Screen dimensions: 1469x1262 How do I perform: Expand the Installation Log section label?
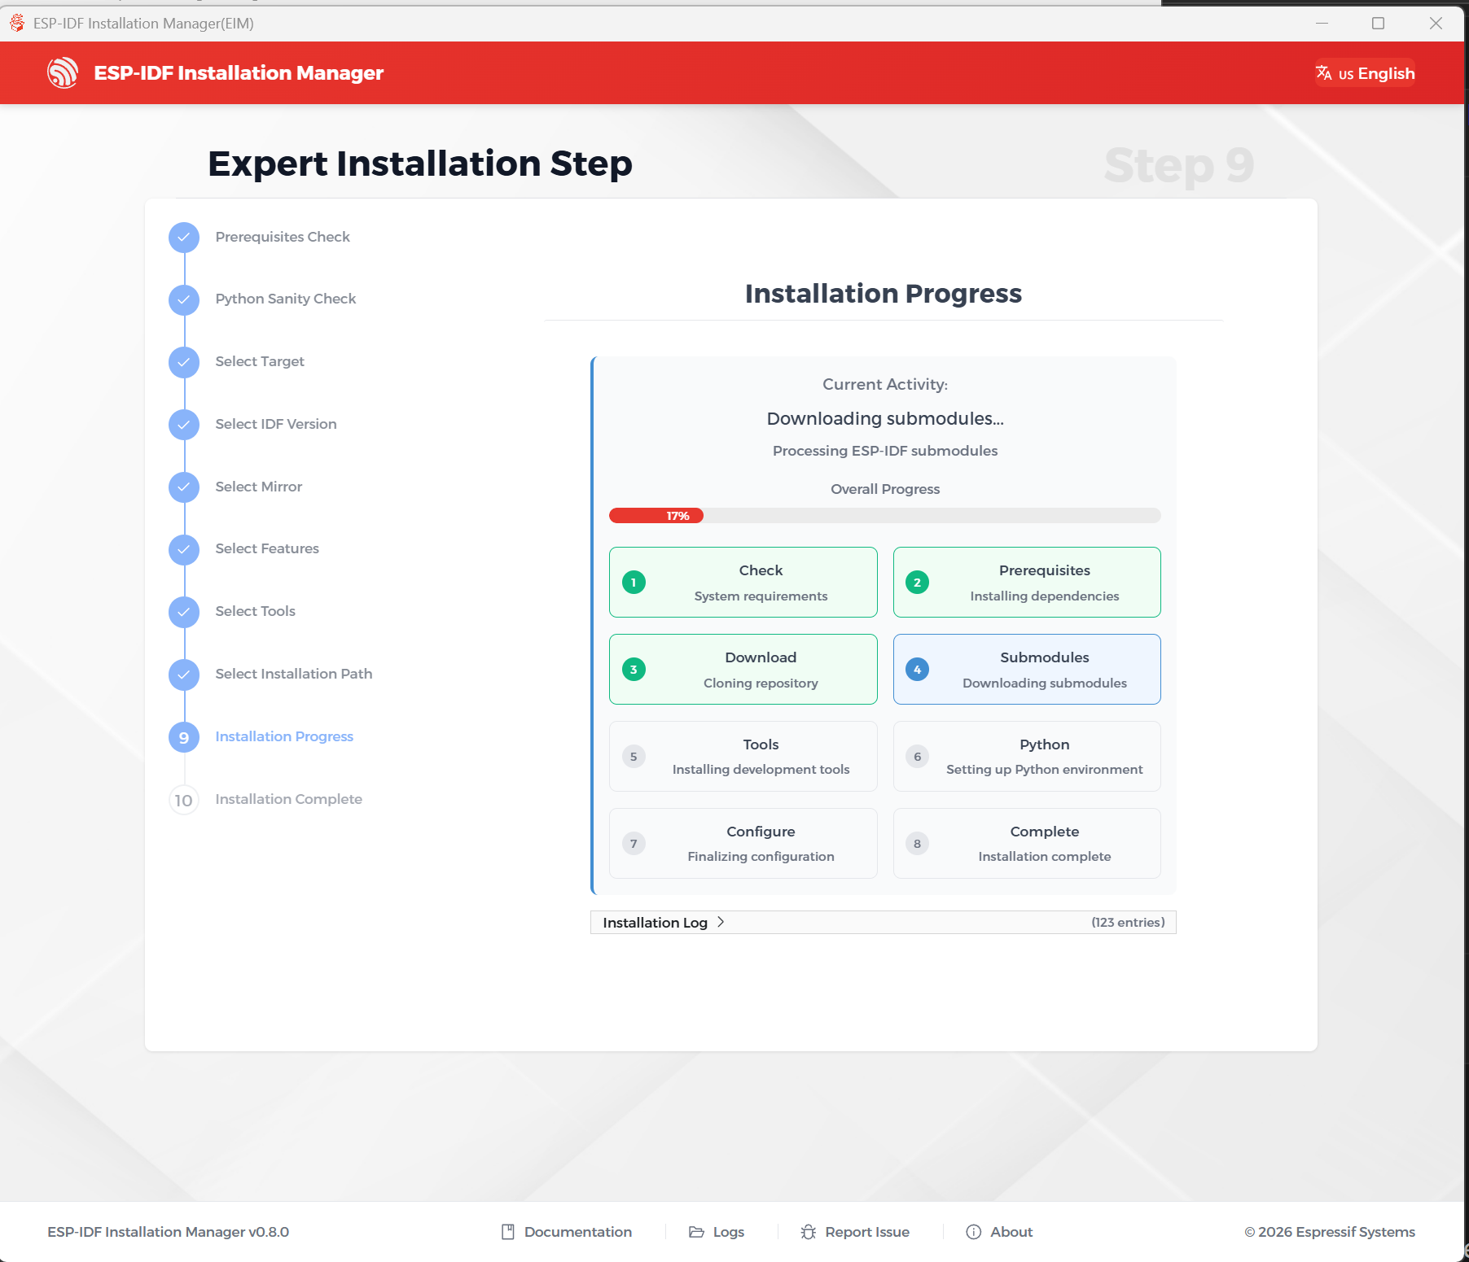[655, 923]
